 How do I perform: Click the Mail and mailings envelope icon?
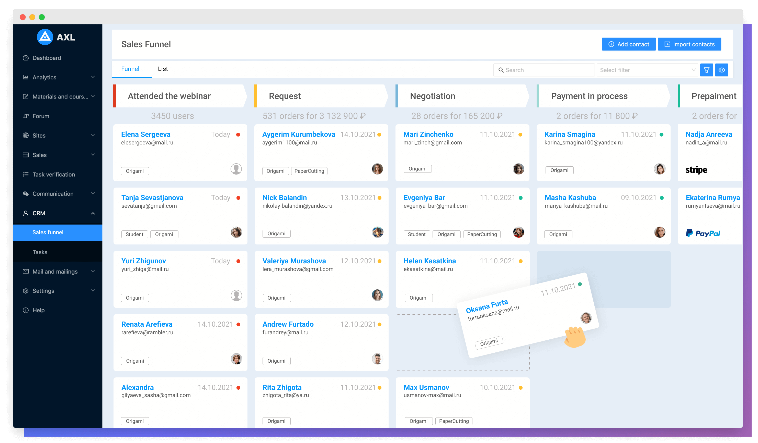pos(26,272)
